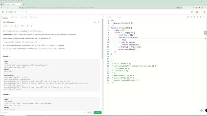Go to next problem arrow
Image resolution: width=207 pixels, height=116 pixels.
point(22,12)
